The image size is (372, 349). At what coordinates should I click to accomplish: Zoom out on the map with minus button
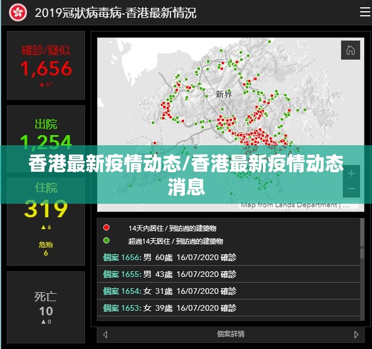351,189
